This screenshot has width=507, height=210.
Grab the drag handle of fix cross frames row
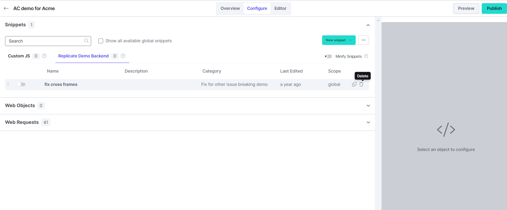(x=8, y=84)
